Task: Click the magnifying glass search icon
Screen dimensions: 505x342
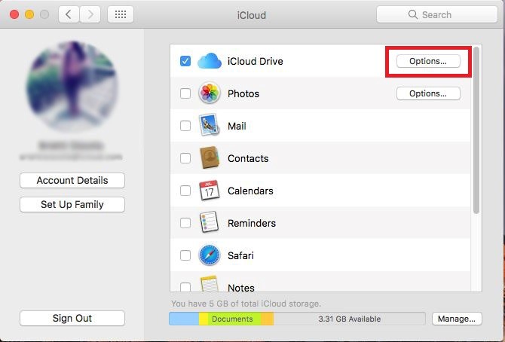Action: pos(412,14)
